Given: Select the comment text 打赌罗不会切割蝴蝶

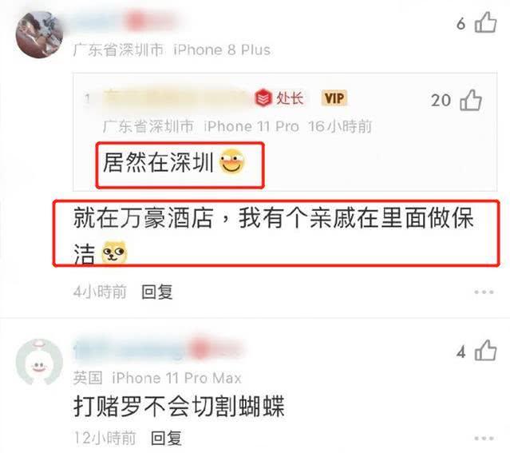Looking at the screenshot, I should [x=180, y=406].
